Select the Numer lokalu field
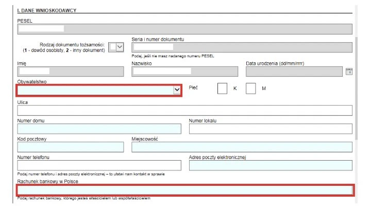The height and width of the screenshot is (209, 370). pyautogui.click(x=270, y=129)
